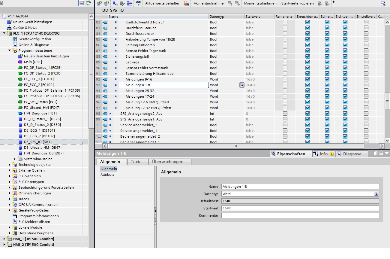The width and height of the screenshot is (390, 259).
Task: Click the Main [OB1] block icon
Action: click(20, 62)
